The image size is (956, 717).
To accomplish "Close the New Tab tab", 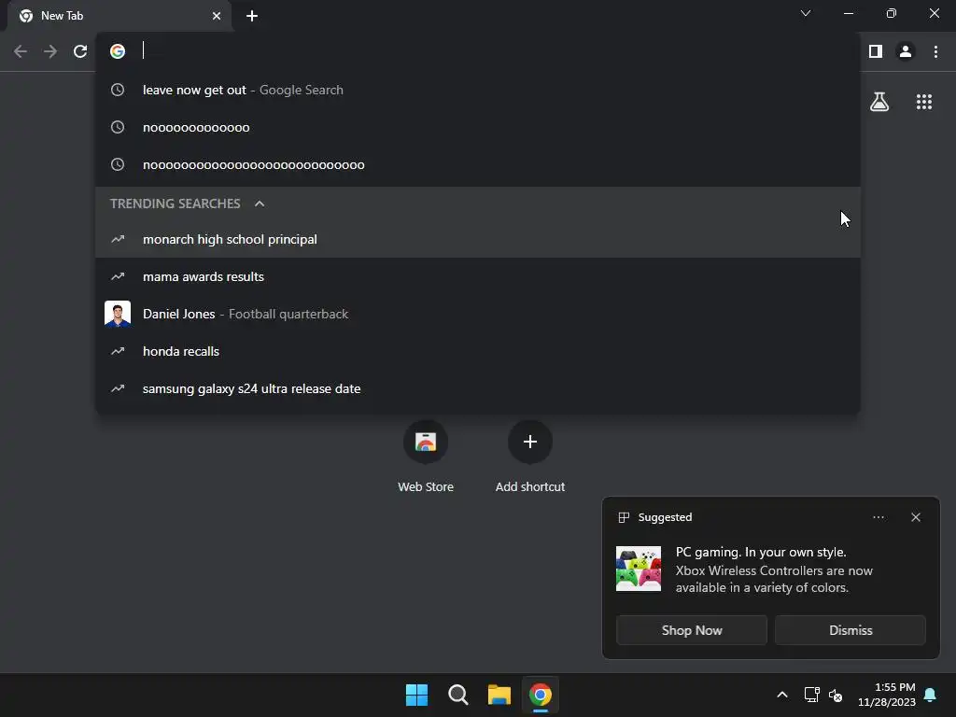I will tap(217, 16).
